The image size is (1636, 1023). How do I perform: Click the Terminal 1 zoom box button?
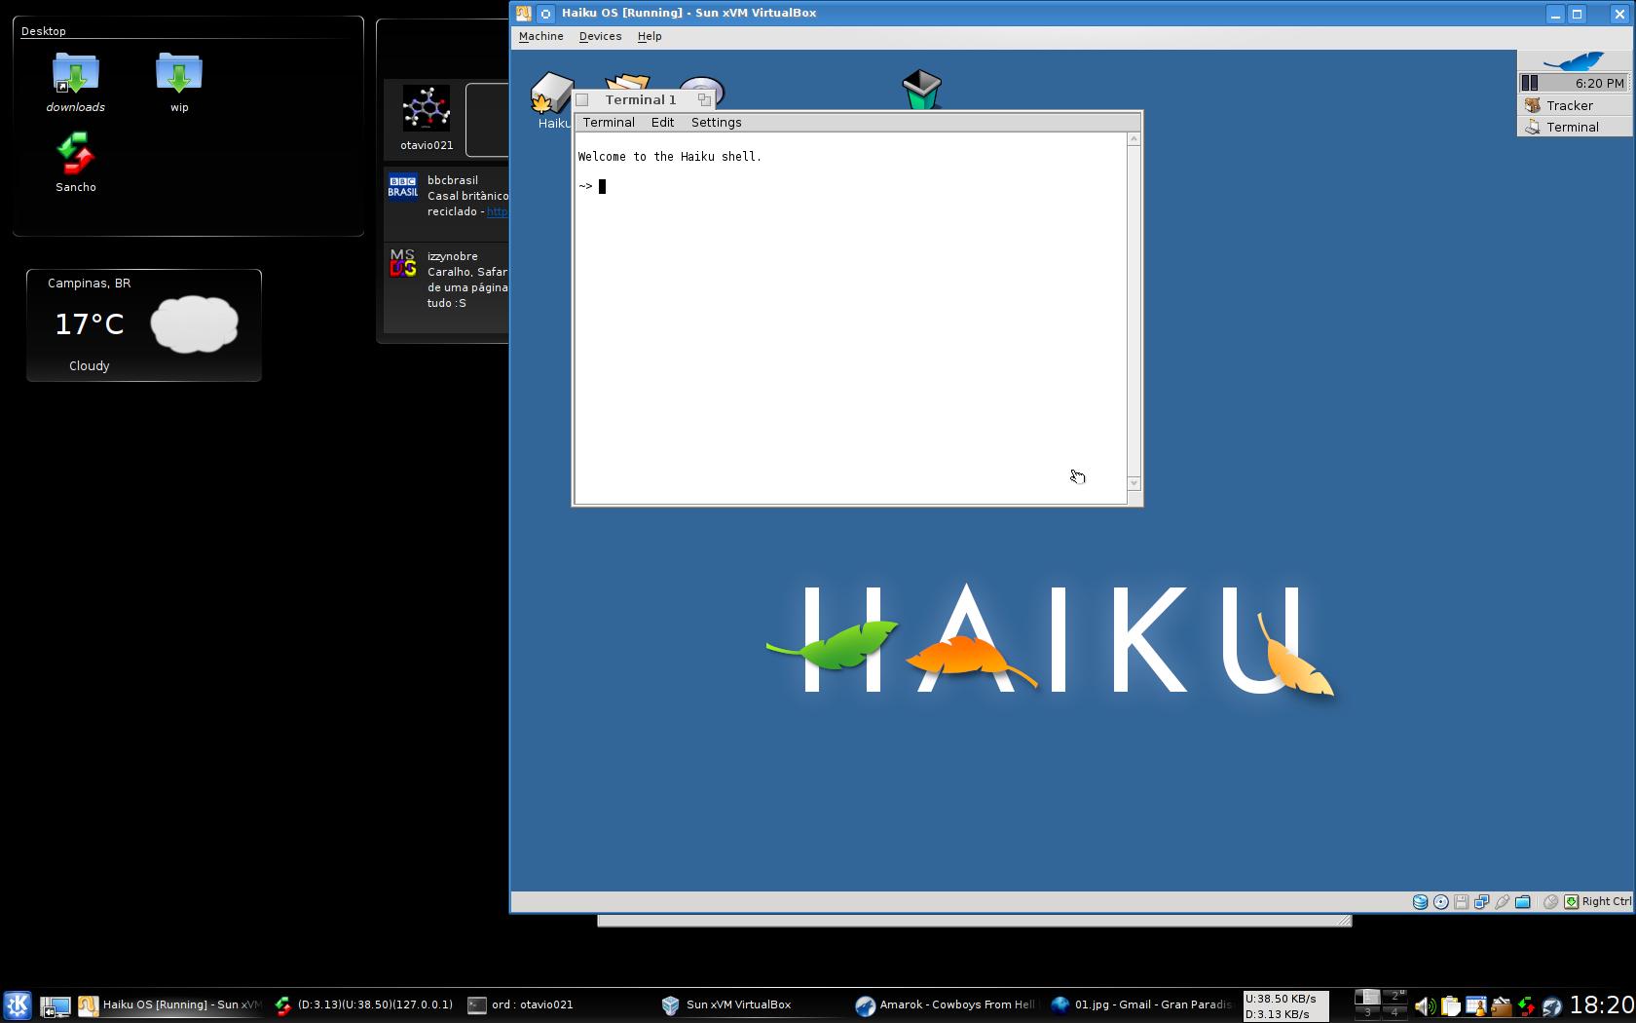pos(704,99)
